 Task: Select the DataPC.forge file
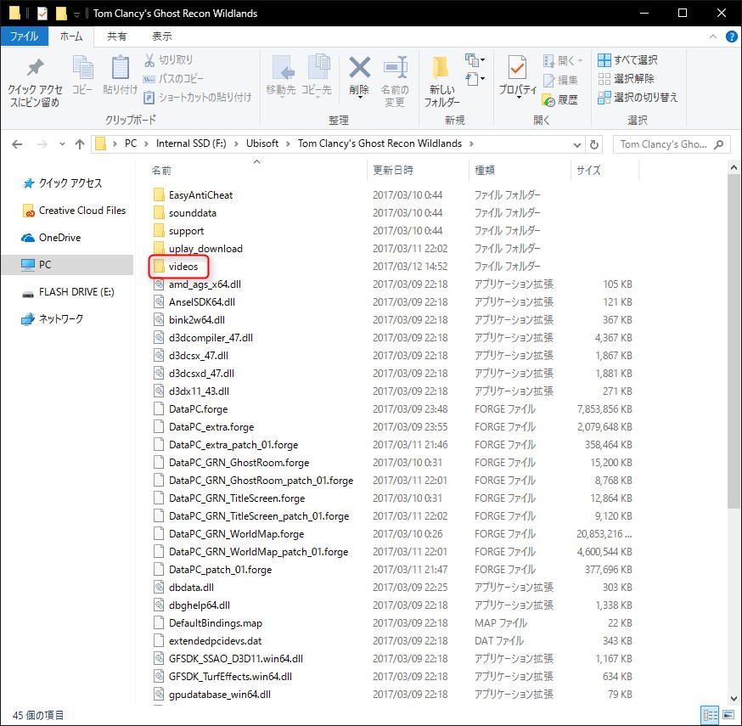pyautogui.click(x=190, y=409)
